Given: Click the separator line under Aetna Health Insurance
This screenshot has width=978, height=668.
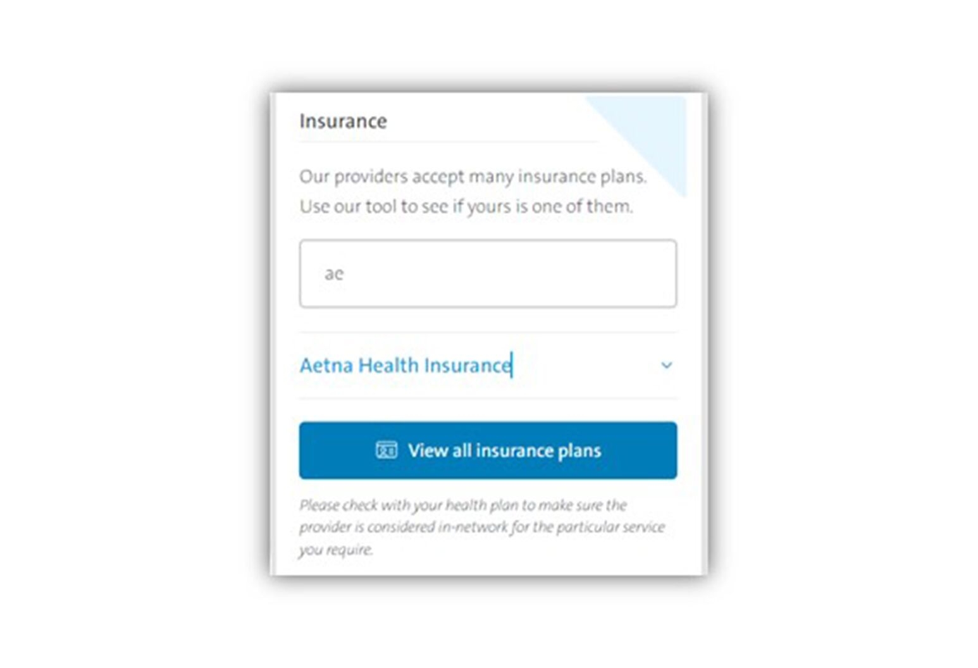Looking at the screenshot, I should click(487, 399).
